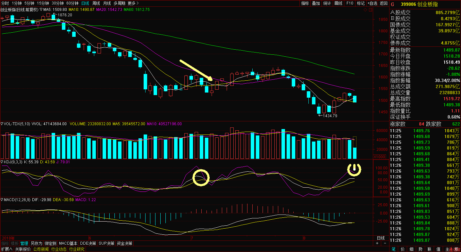Select the 联 linked tab

click(429, 249)
